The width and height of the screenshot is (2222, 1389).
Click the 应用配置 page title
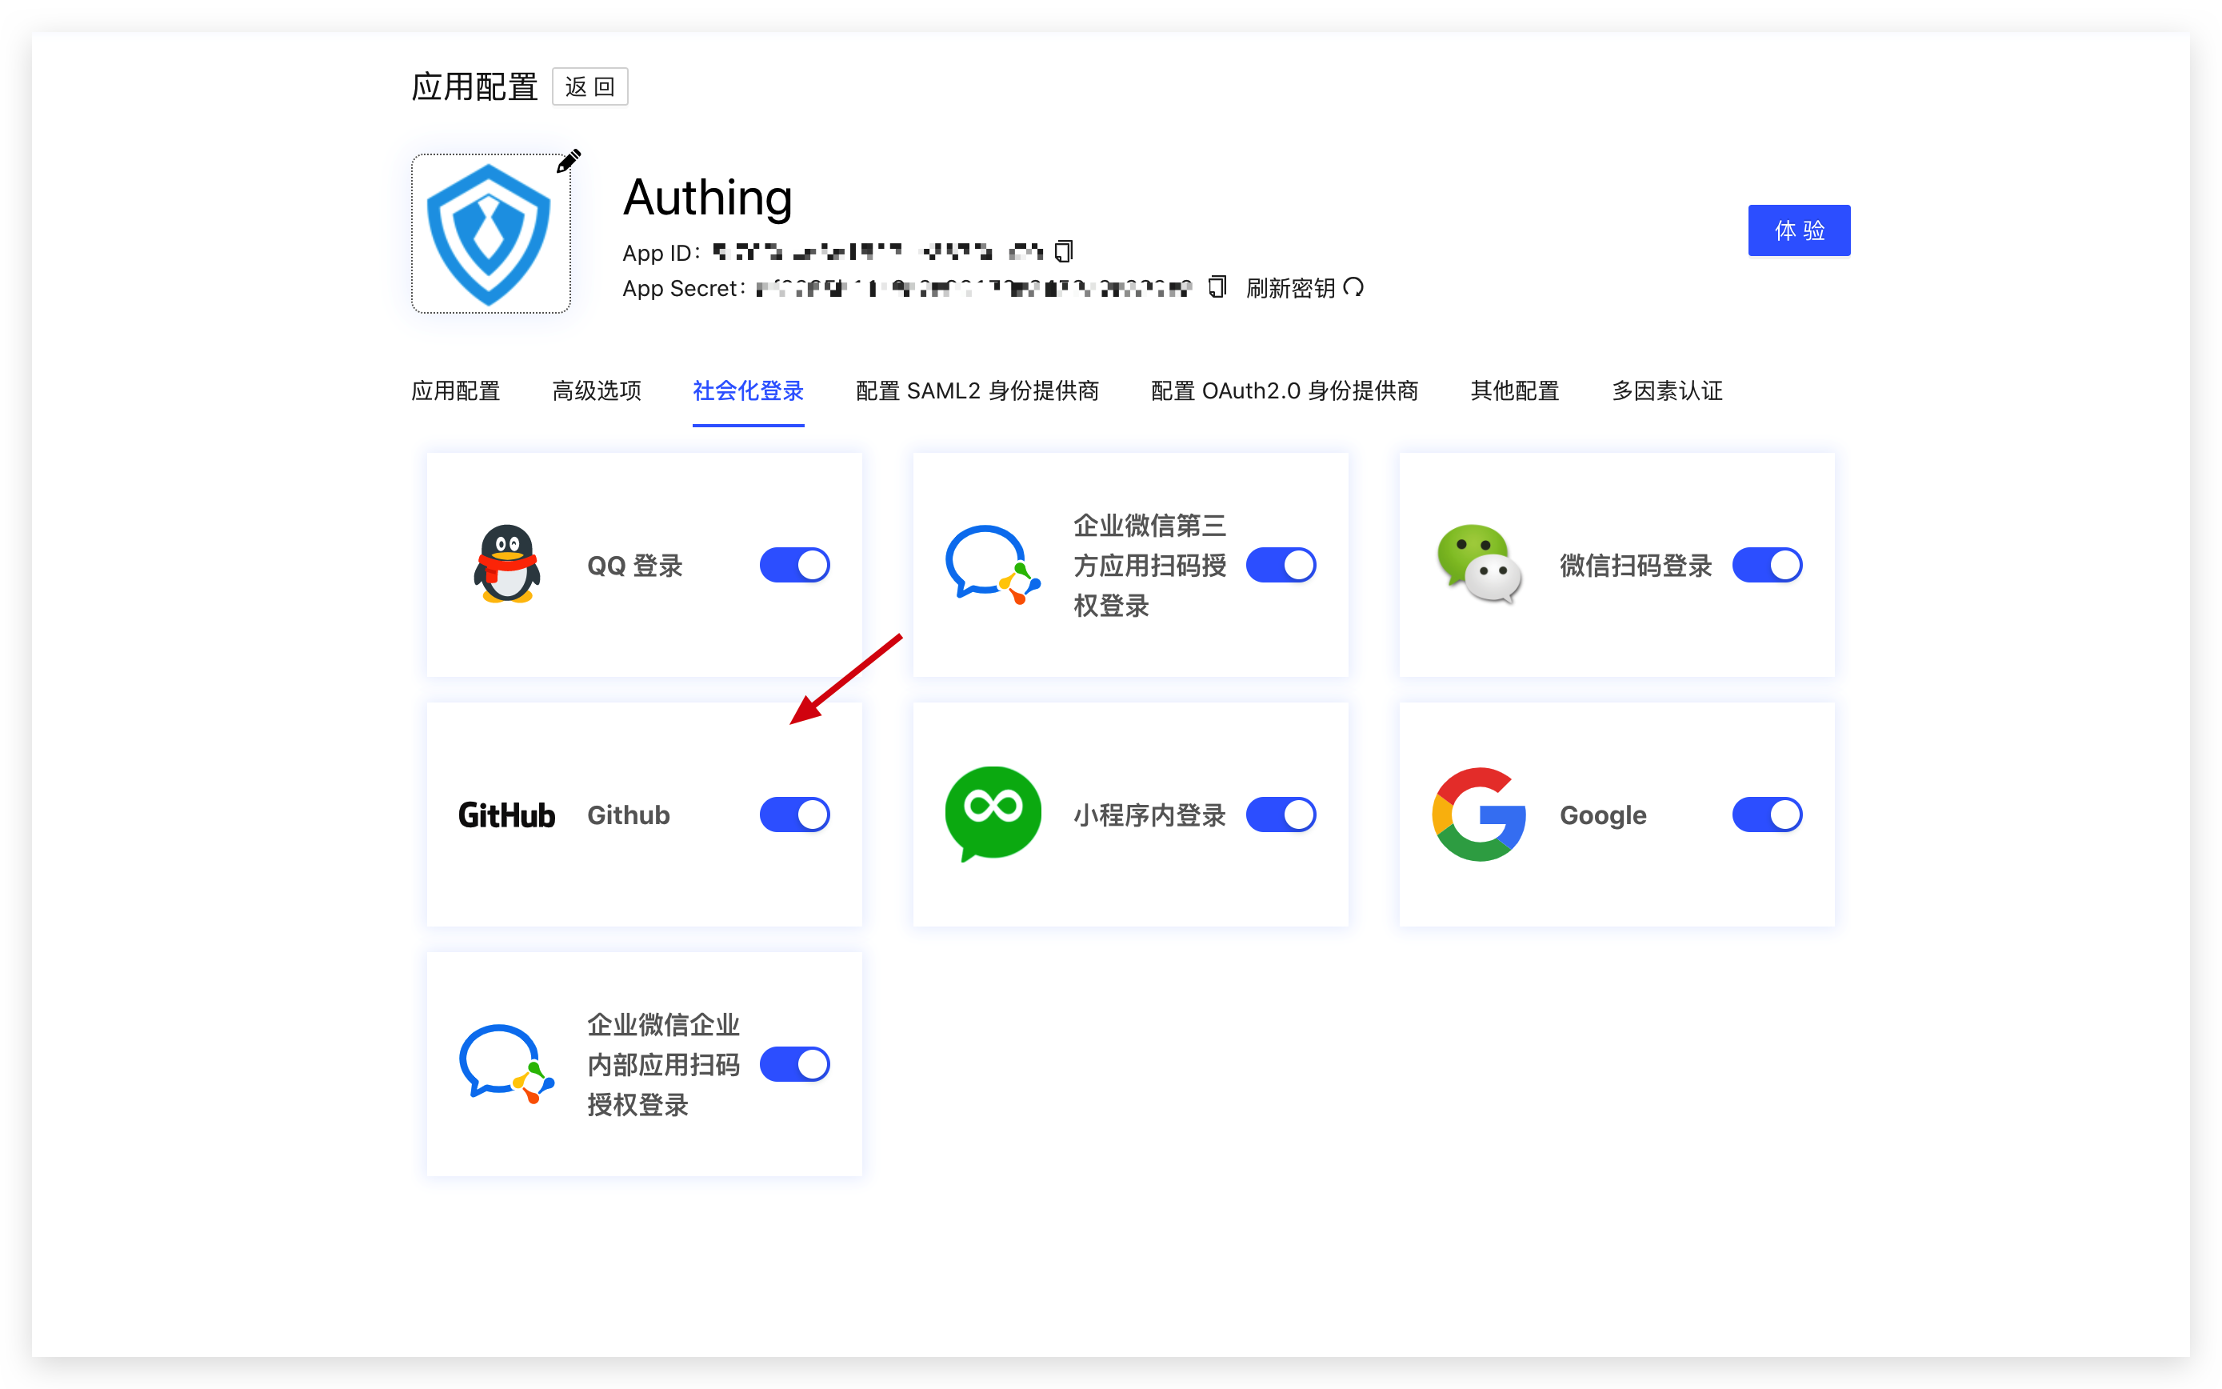click(x=474, y=86)
